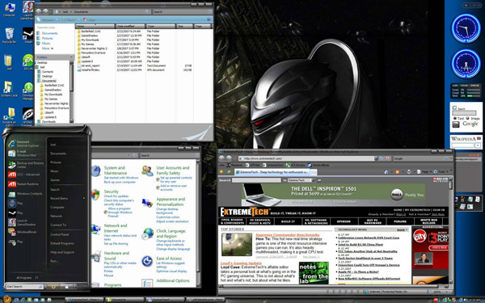485x303 pixels.
Task: Launch GameShadow from the Start menu list
Action: [23, 222]
